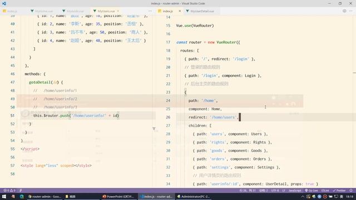Image resolution: width=356 pixels, height=200 pixels.
Task: Open left editor group more actions menu
Action: [x=150, y=11]
